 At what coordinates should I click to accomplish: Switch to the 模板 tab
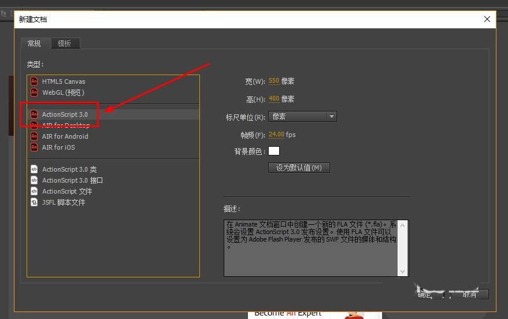click(x=65, y=43)
